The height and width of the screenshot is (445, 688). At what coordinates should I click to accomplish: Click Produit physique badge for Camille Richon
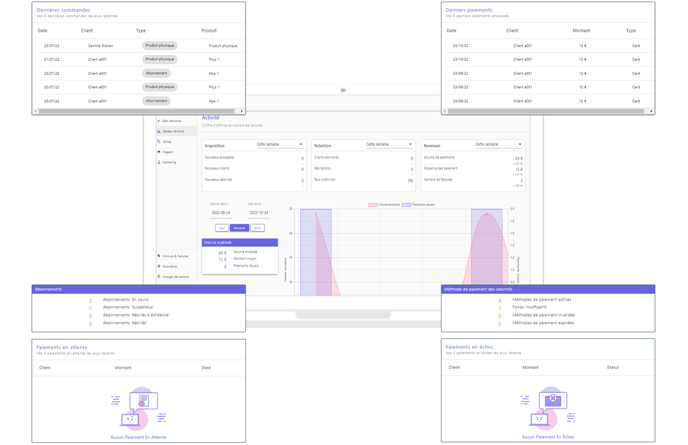coord(159,46)
